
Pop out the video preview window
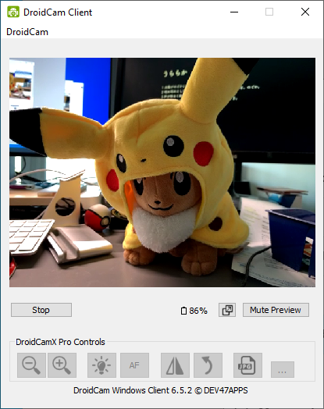227,310
